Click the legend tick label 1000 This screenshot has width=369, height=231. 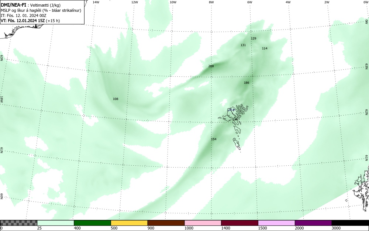189,228
